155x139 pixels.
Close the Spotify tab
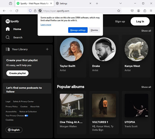pyautogui.click(x=51, y=3)
